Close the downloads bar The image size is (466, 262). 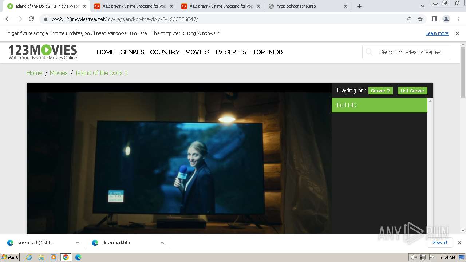click(x=459, y=243)
